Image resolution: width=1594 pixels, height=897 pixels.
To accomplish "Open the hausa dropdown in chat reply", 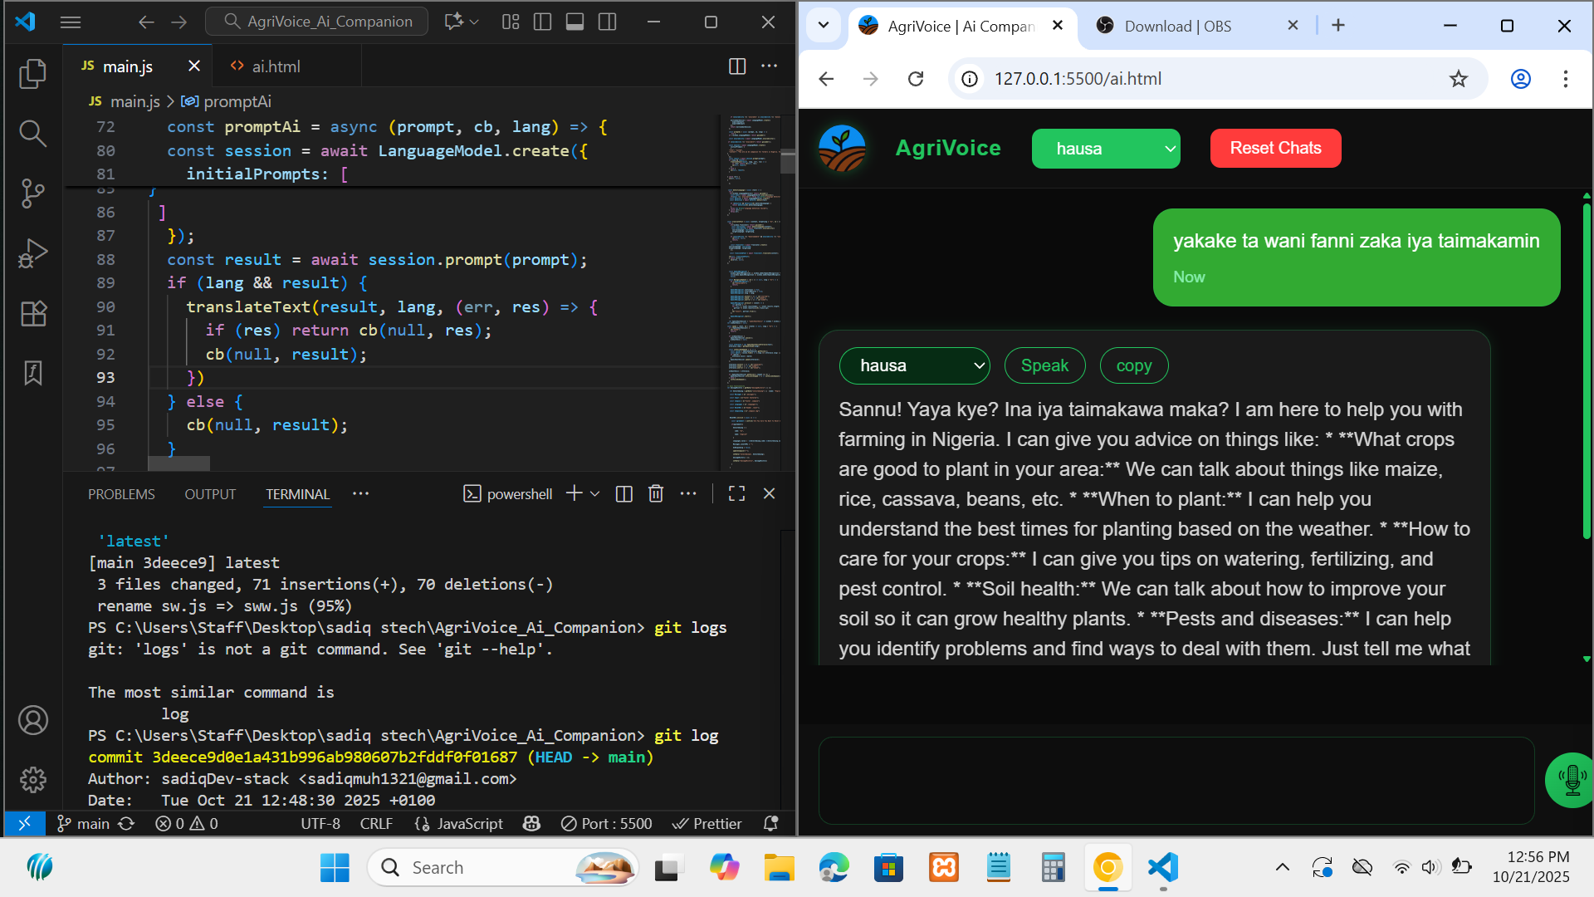I will pyautogui.click(x=914, y=366).
